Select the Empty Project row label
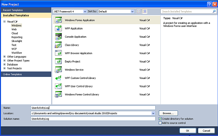Viewport: 218px width, 136px height. (x=72, y=61)
